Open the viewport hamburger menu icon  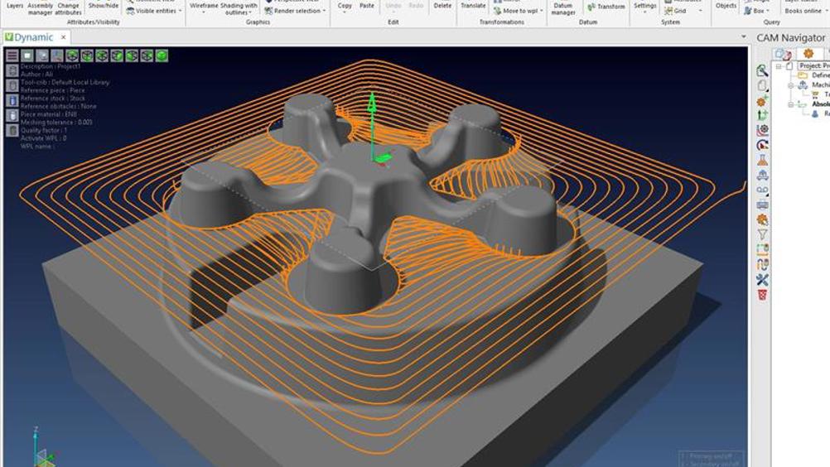tap(12, 55)
